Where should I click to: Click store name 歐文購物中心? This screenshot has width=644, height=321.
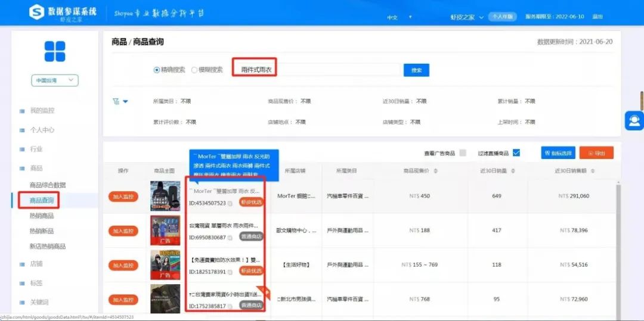296,230
